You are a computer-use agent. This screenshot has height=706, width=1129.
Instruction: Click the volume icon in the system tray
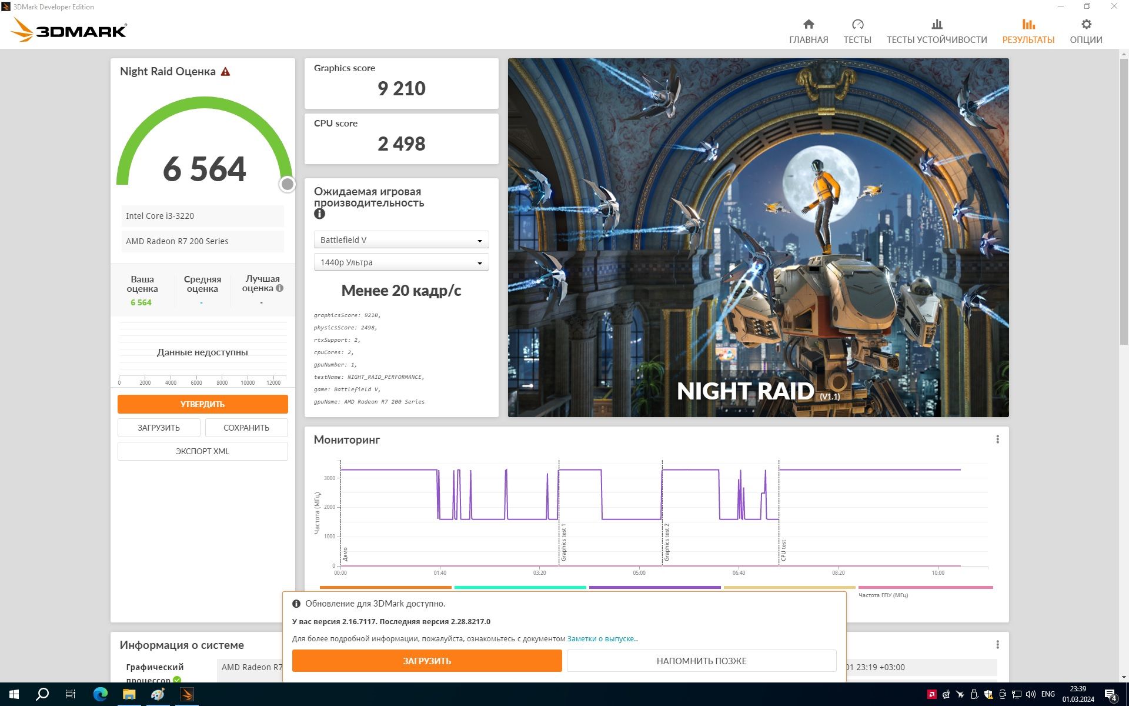click(x=1030, y=694)
